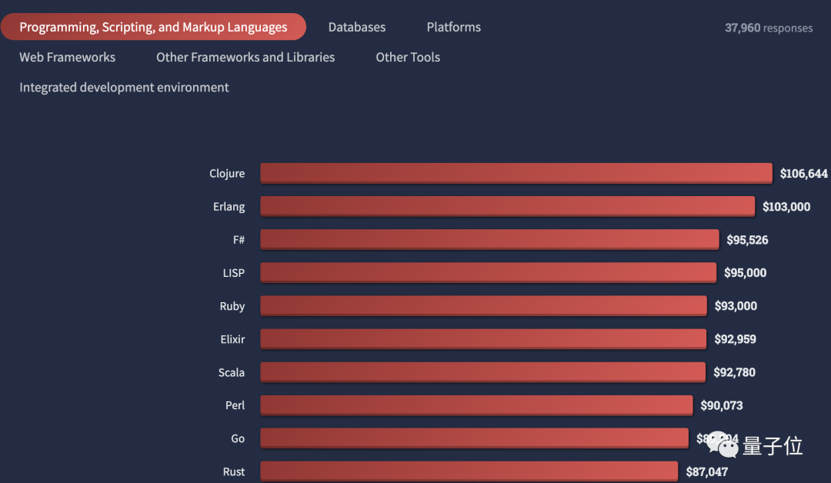Select the Go bar in chart
831x483 pixels.
pos(474,438)
